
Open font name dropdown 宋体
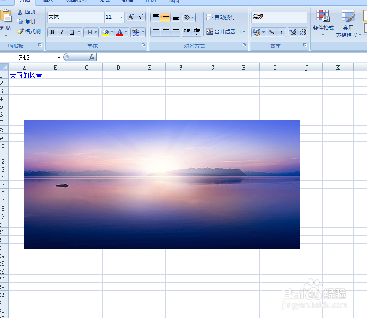pyautogui.click(x=101, y=17)
